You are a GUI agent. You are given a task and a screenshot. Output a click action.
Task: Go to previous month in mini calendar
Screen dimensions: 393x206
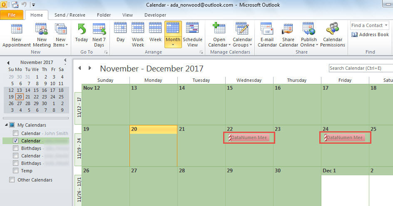7,62
